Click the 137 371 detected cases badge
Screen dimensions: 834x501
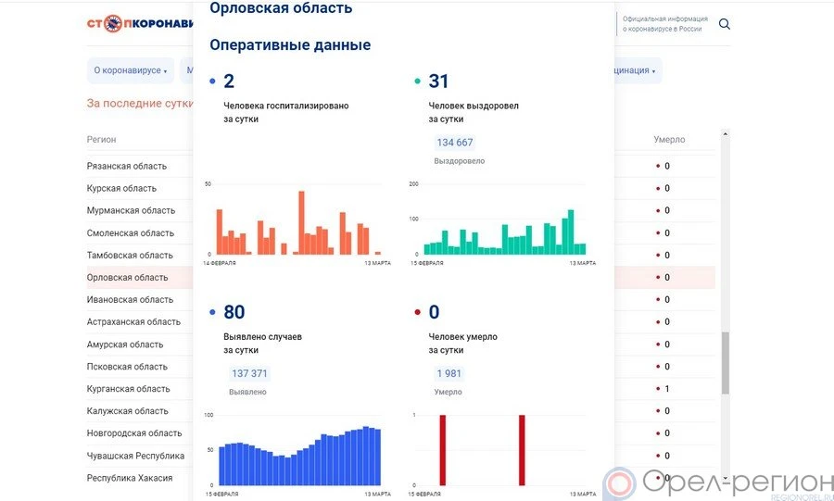249,373
